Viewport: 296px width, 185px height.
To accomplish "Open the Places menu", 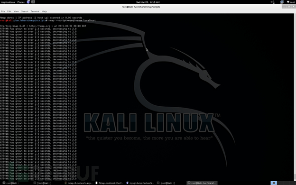I will [21, 2].
